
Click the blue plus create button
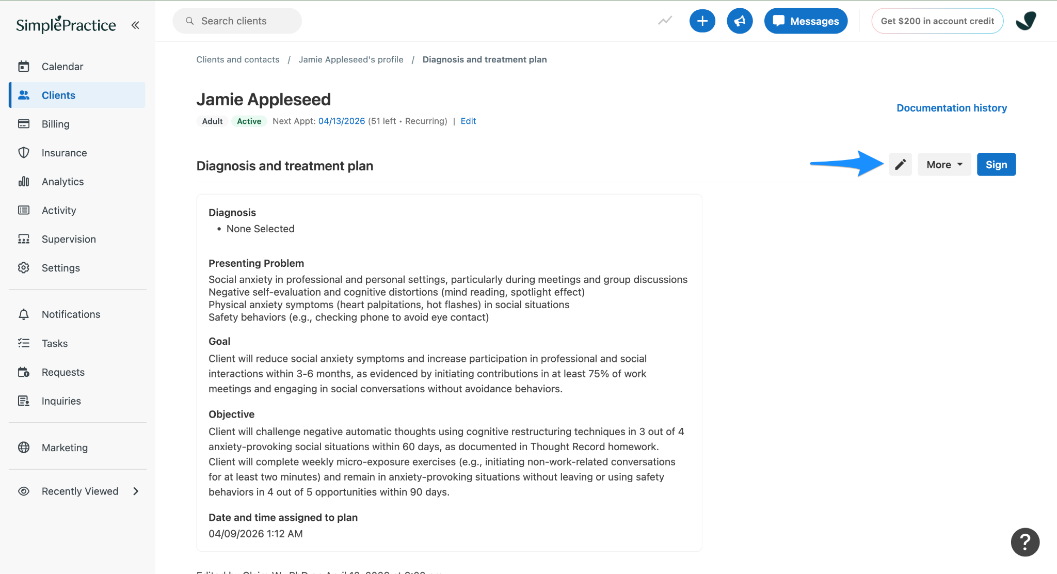702,21
